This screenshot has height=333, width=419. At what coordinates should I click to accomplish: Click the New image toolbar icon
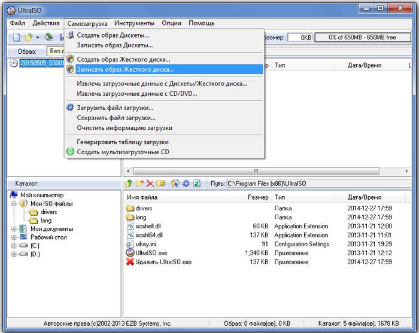[x=16, y=37]
